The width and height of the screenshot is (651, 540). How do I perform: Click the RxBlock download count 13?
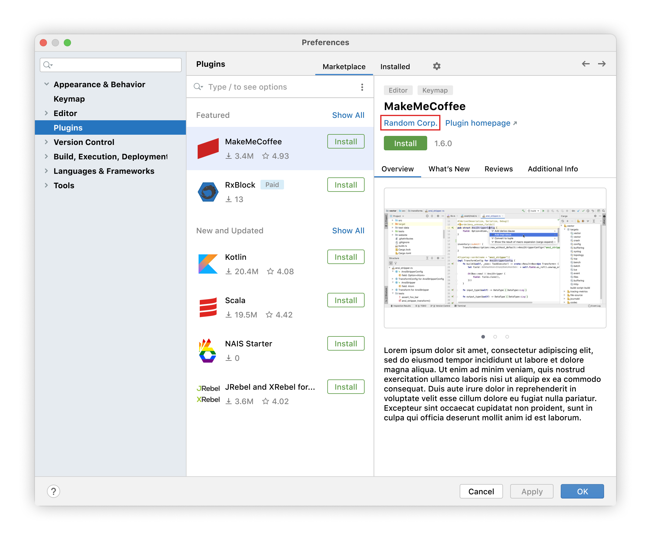(x=234, y=199)
